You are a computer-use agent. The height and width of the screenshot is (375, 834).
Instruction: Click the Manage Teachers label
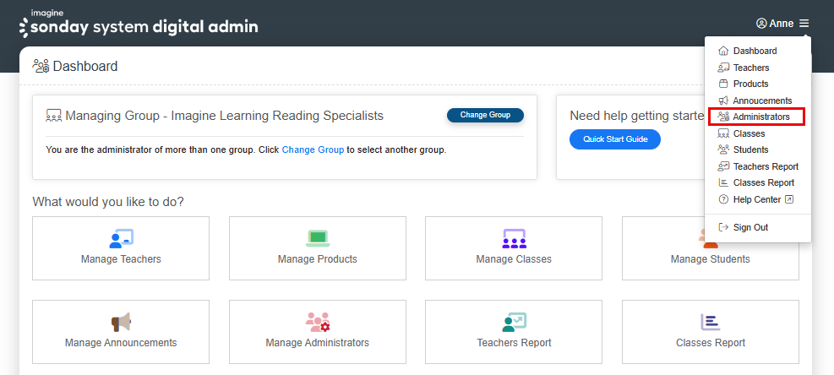[121, 259]
